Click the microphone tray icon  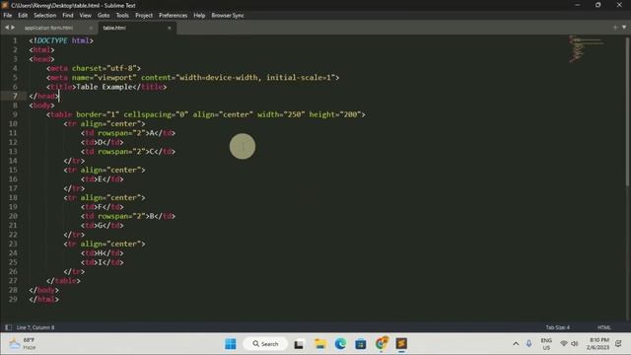[528, 344]
